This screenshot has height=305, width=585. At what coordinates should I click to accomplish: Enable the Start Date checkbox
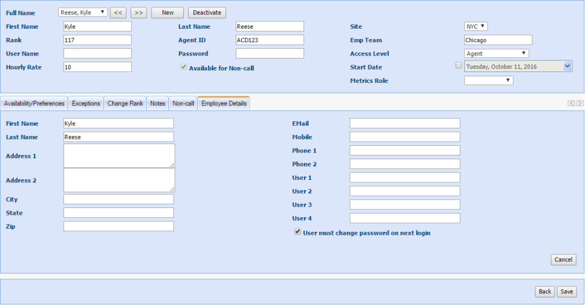459,65
